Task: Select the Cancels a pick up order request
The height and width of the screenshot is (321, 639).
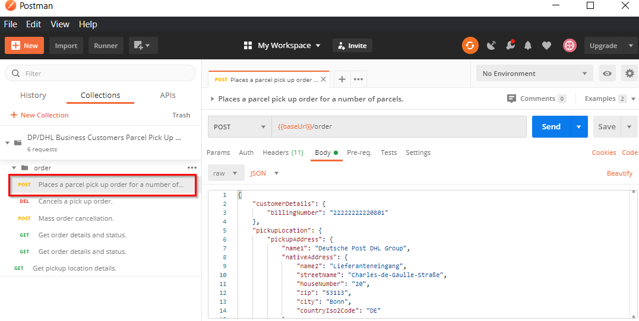Action: click(75, 201)
